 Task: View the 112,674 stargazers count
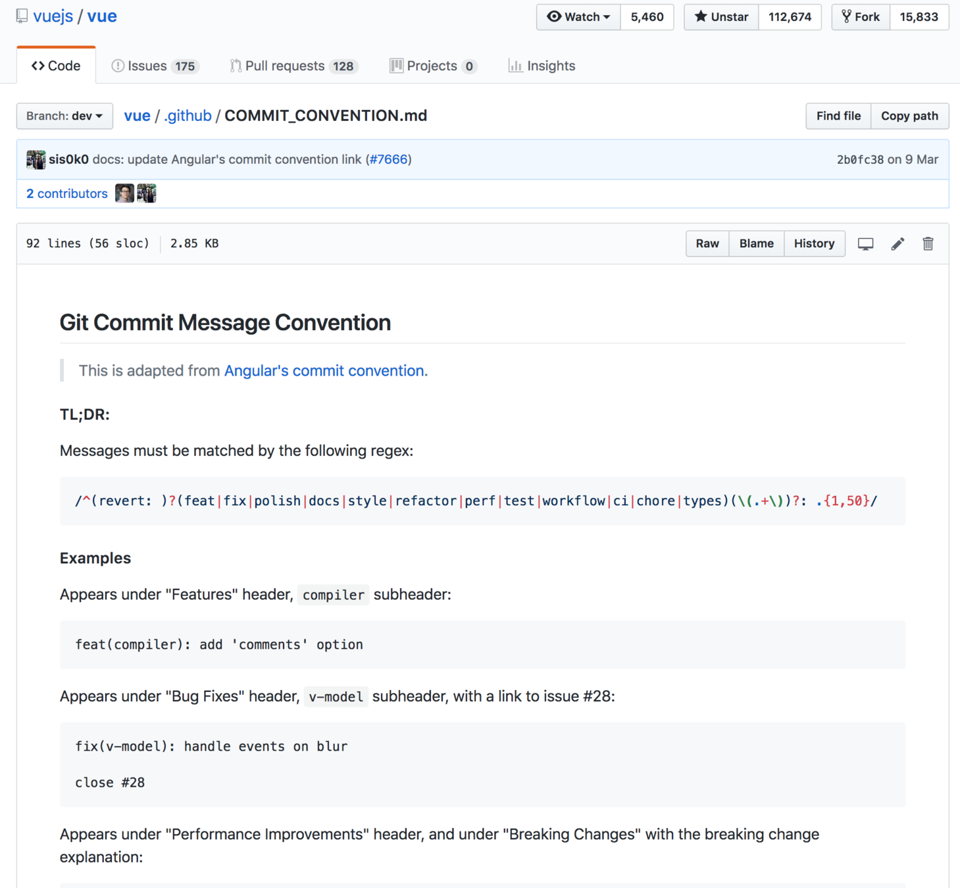click(x=790, y=17)
